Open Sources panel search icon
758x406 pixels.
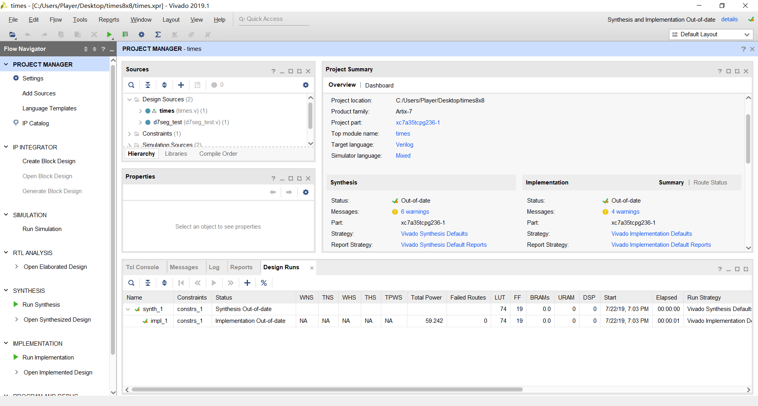[x=131, y=85]
